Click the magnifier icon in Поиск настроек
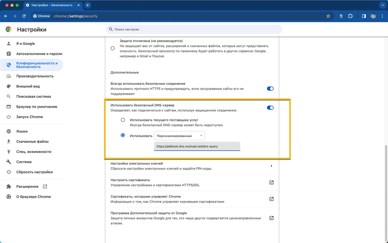Screen dimensions: 388x243 coord(111,29)
